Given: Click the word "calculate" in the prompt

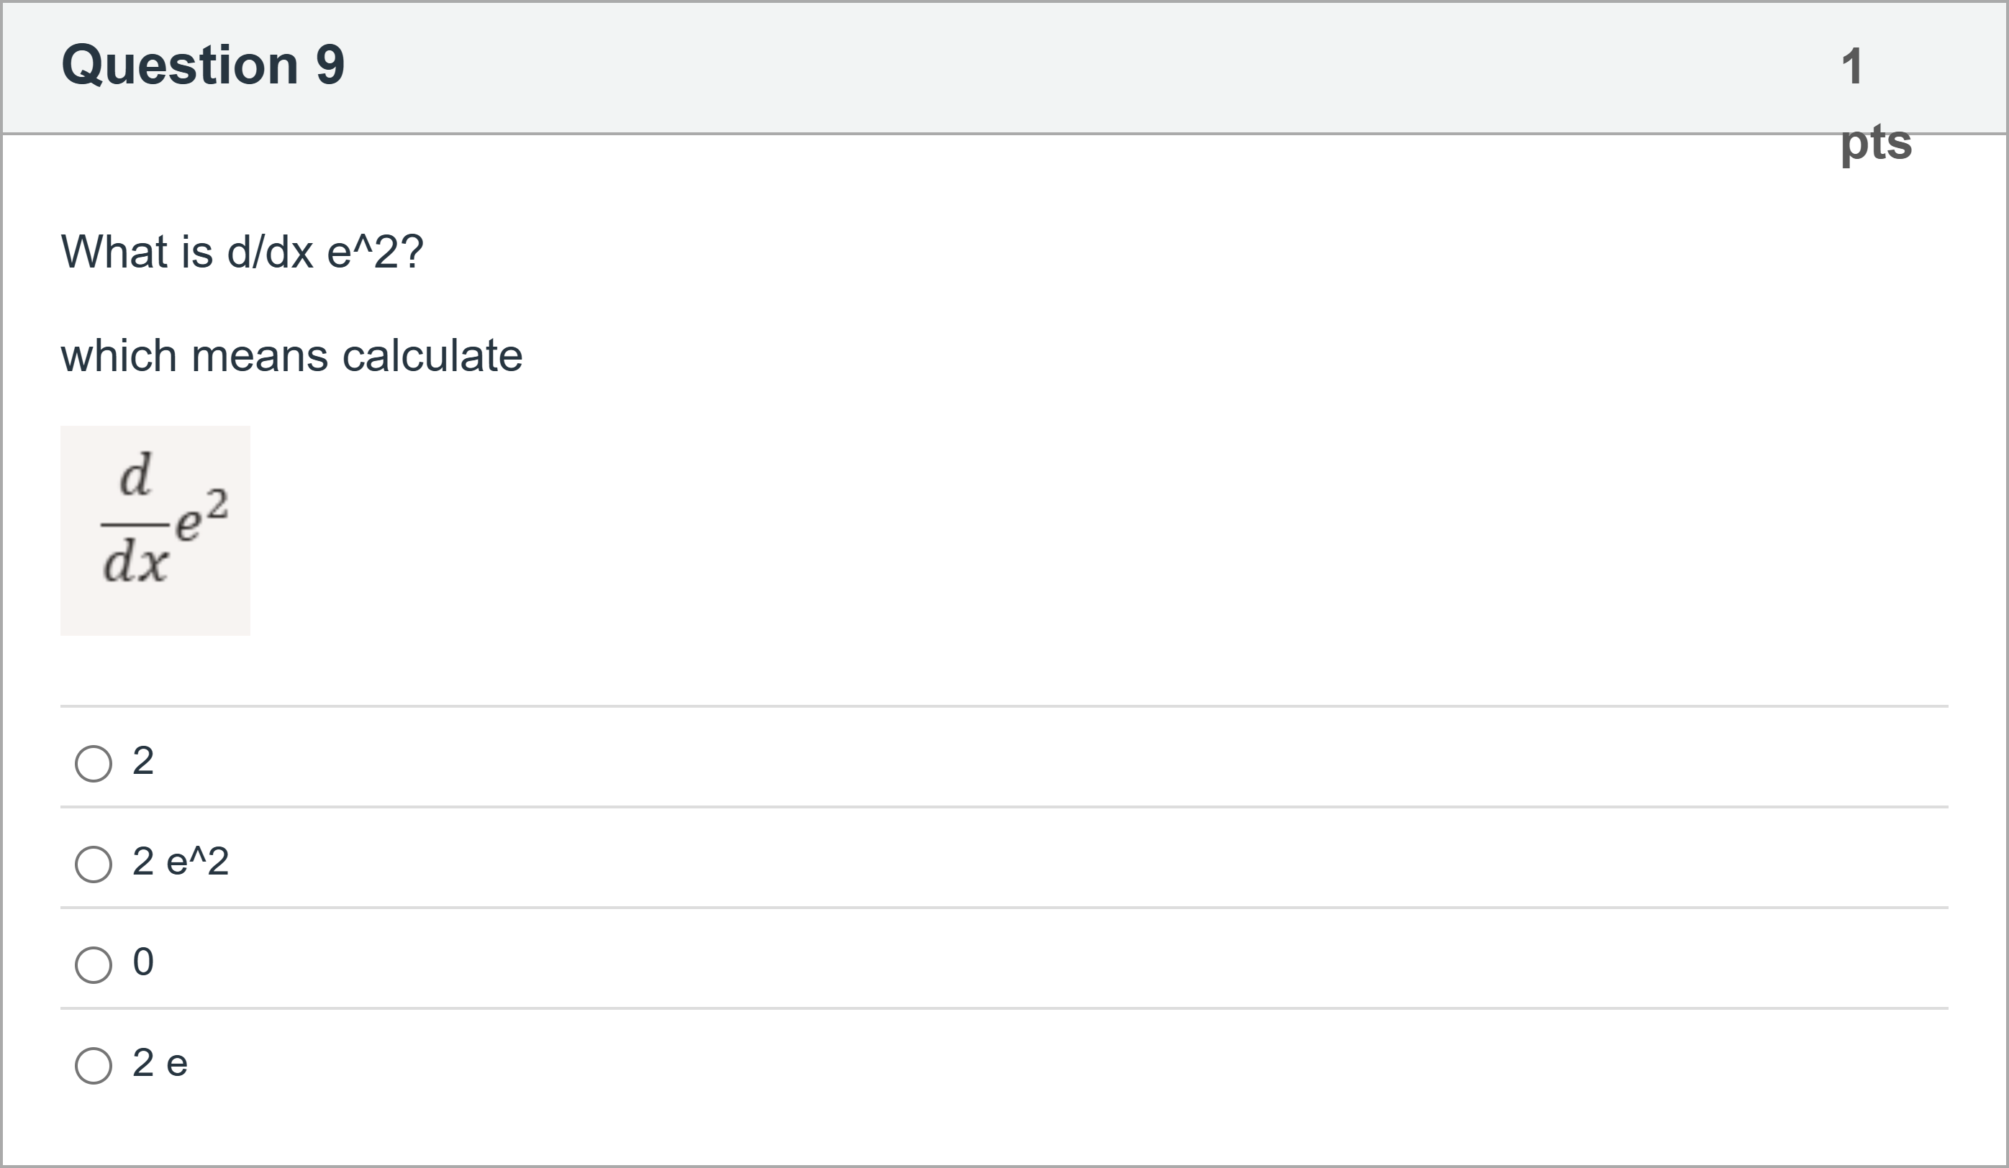Looking at the screenshot, I should click(432, 355).
